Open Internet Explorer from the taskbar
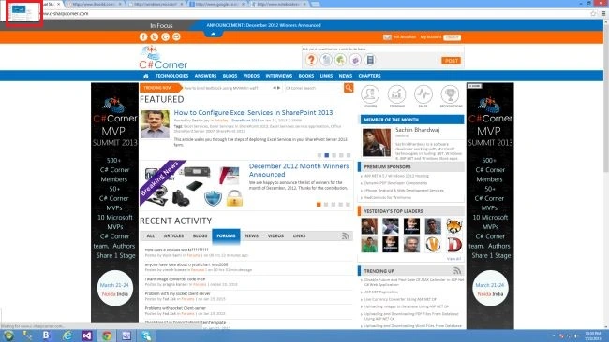Screen dimensions: 609x342 pyautogui.click(x=67, y=335)
